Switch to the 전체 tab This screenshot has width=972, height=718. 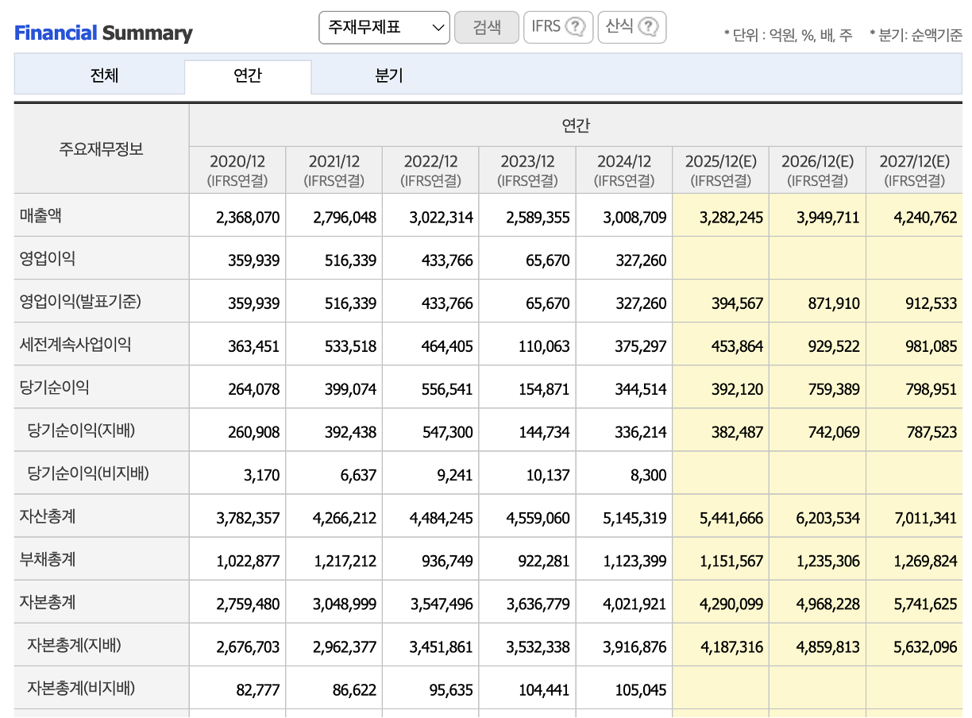pos(104,76)
